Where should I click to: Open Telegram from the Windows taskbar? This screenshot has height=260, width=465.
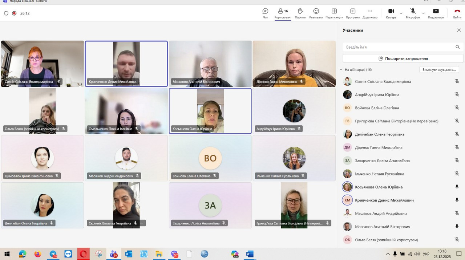coord(53,254)
